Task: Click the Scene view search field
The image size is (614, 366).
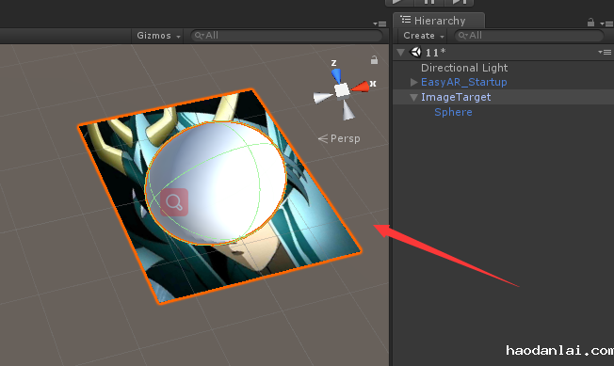Action: [286, 36]
